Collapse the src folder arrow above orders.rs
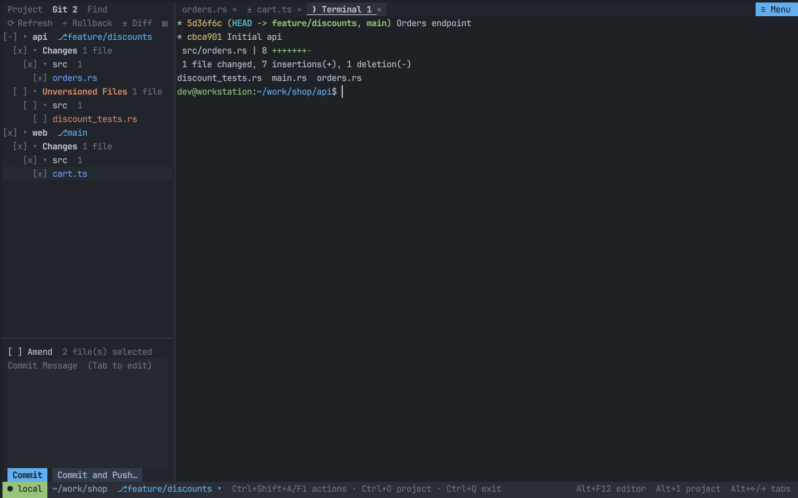Screen dimensions: 798x498 45,64
